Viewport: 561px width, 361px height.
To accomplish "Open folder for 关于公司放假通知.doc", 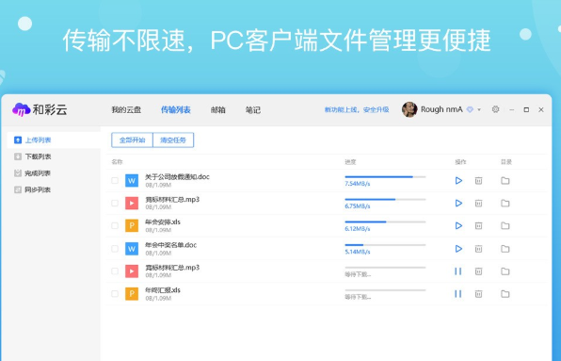I will [x=505, y=181].
